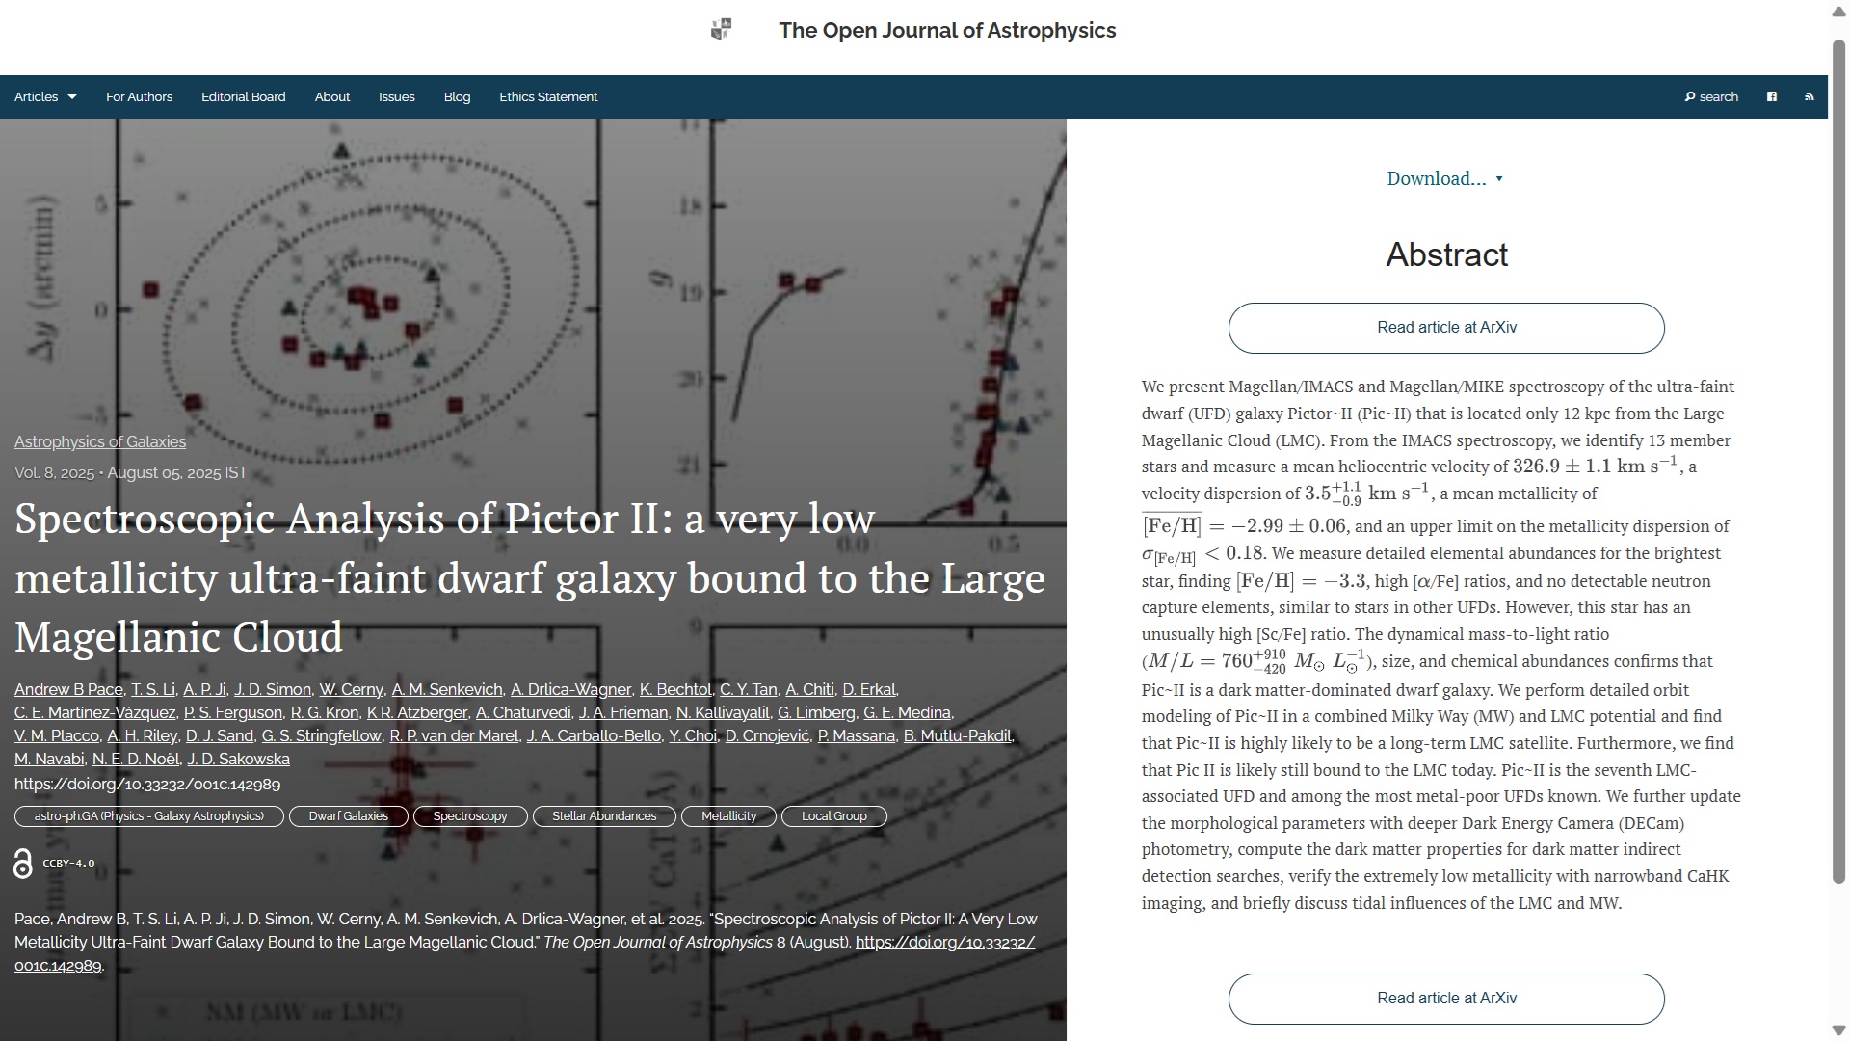
Task: Open author Andrew B Pace link
Action: pos(68,690)
